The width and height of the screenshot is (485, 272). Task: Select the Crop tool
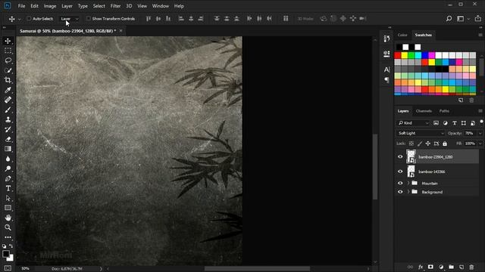point(8,80)
